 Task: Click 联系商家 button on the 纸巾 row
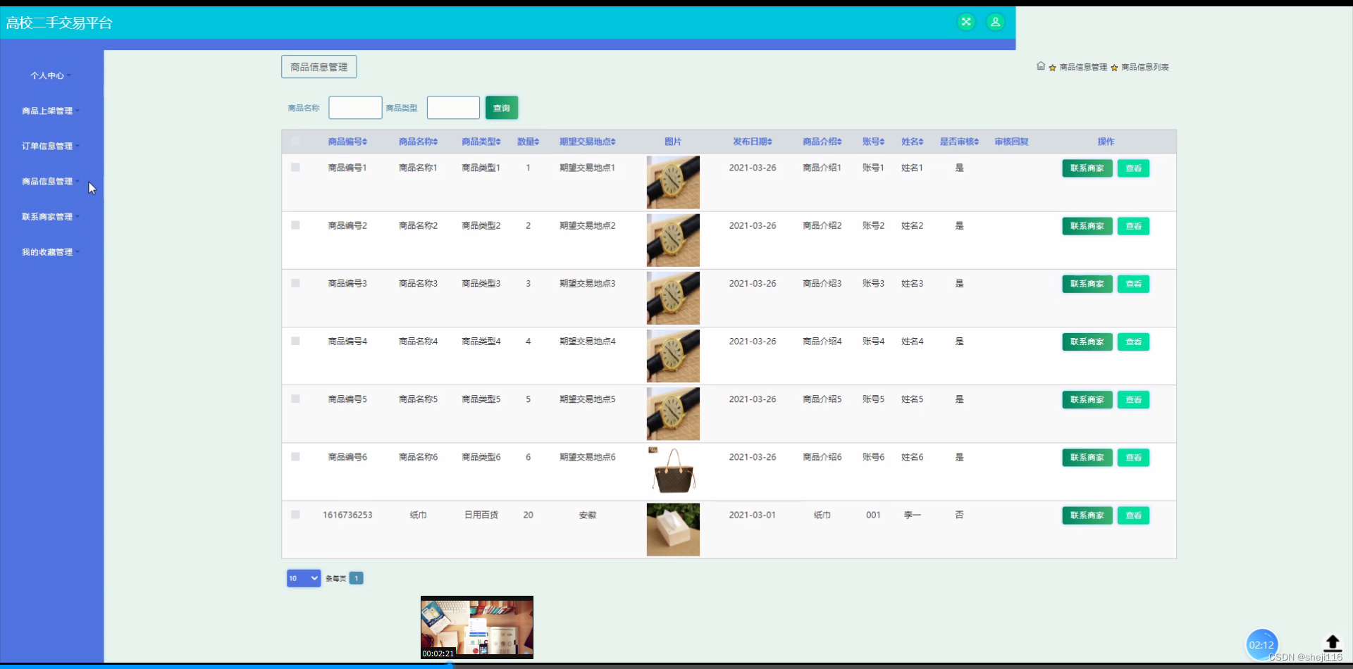1087,515
